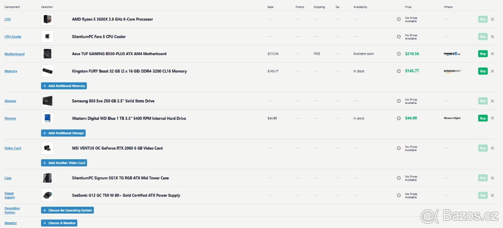Click gear icon for SilentiumPC Signum case

pos(399,178)
